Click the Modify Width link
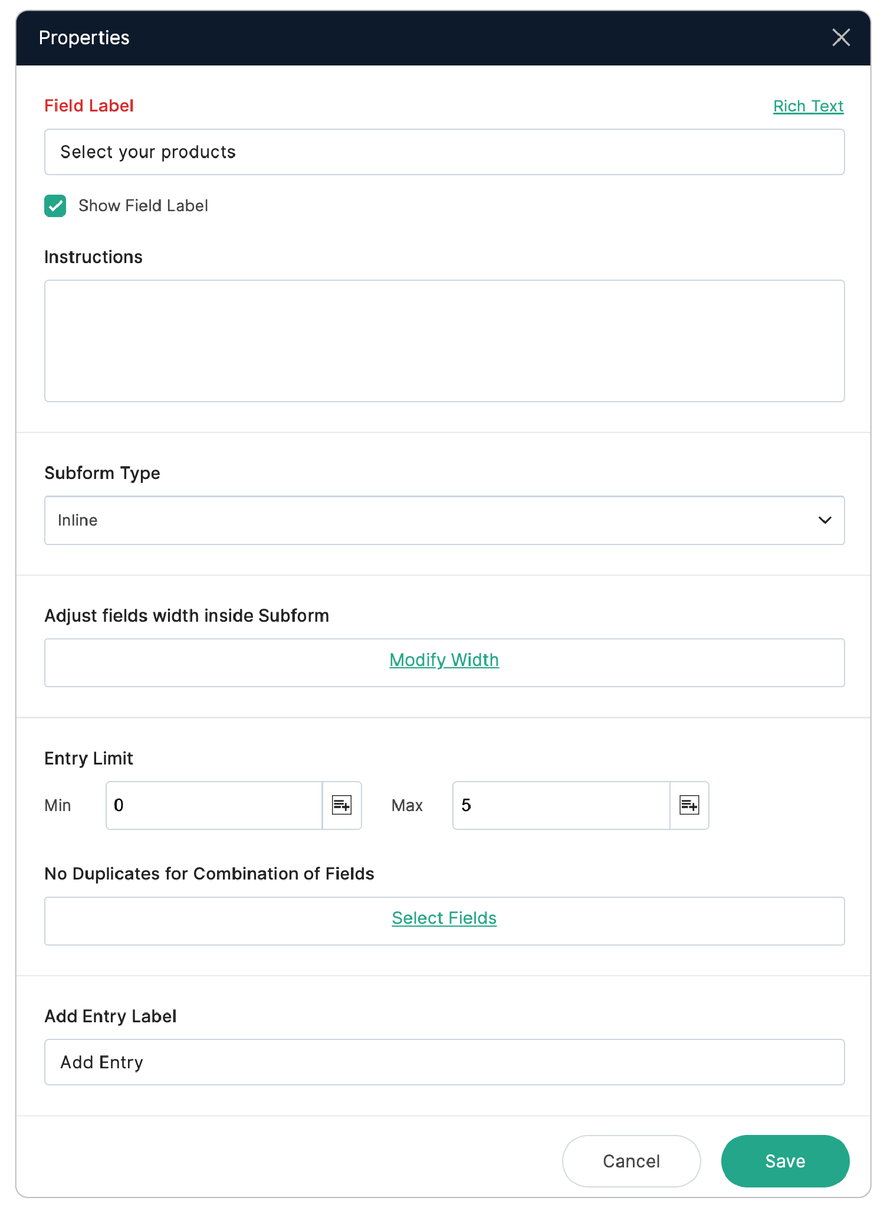 click(x=444, y=660)
